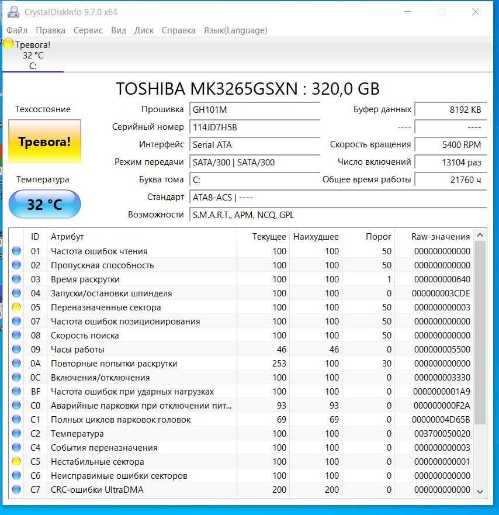Click blue status icon for attribute 09
The height and width of the screenshot is (515, 499).
(16, 349)
